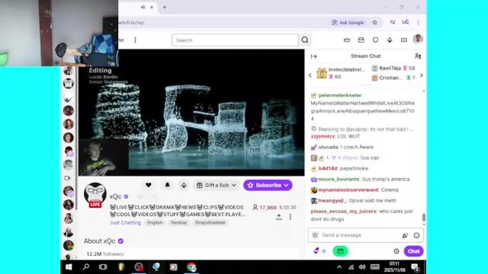This screenshot has width=488, height=274.
Task: Open Task View on the taskbar
Action: click(103, 267)
